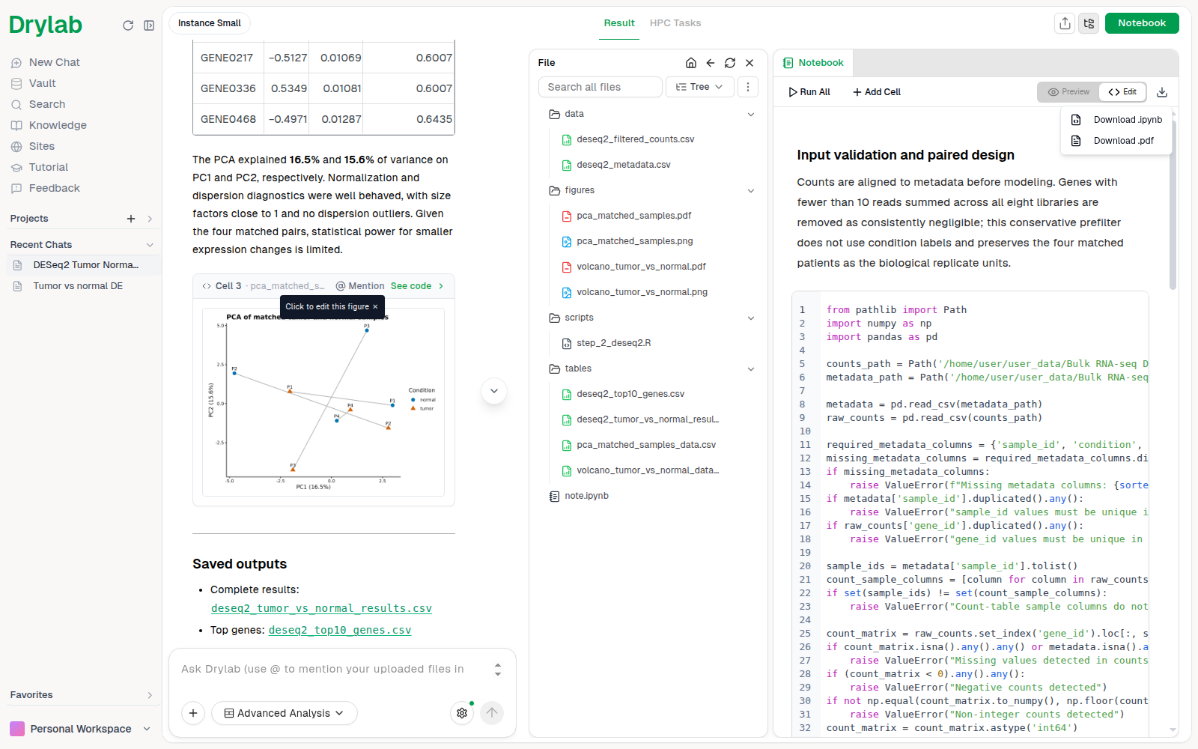This screenshot has height=749, width=1198.
Task: Open File panel more options menu
Action: (x=748, y=87)
